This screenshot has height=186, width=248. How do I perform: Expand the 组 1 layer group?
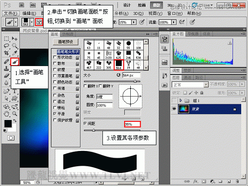(181, 100)
